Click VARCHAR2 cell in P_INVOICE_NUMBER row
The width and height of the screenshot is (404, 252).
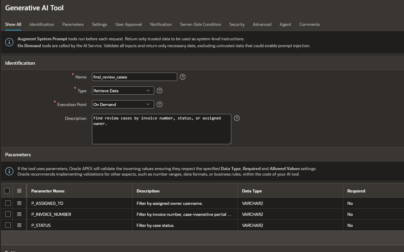pyautogui.click(x=290, y=214)
